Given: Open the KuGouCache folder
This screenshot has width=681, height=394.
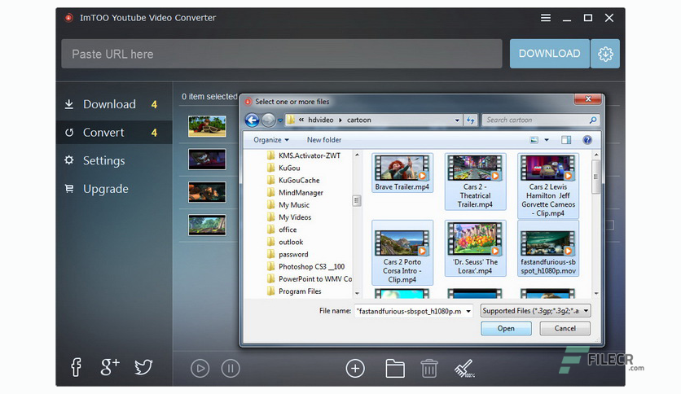Looking at the screenshot, I should click(x=293, y=180).
